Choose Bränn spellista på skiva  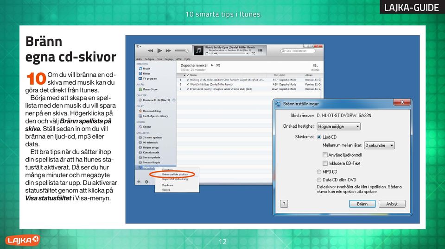(x=175, y=174)
